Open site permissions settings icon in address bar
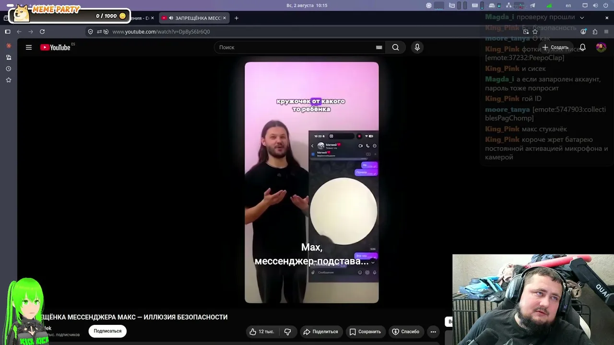The height and width of the screenshot is (345, 614). [x=100, y=32]
